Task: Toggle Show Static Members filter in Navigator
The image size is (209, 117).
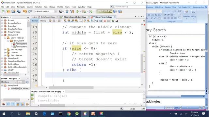Action: pos(13,104)
